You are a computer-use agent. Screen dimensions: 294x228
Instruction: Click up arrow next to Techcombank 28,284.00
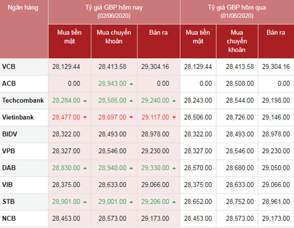point(85,101)
